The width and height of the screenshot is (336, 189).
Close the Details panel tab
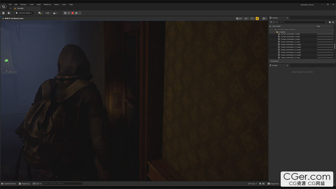288,66
